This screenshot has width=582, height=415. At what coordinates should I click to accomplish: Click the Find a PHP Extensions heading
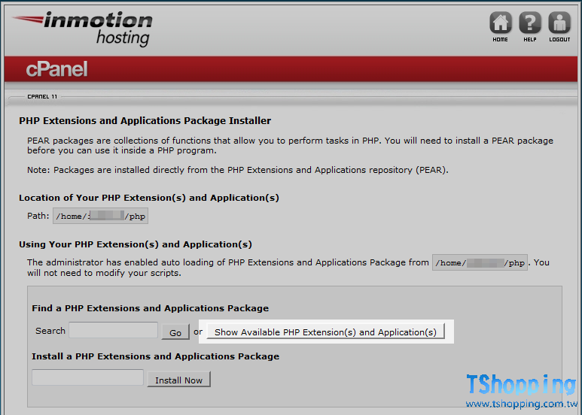coord(150,308)
